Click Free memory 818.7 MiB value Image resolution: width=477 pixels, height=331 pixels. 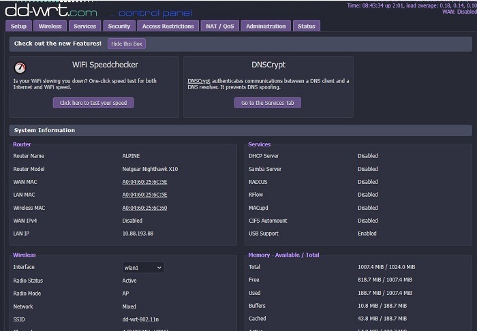click(x=385, y=280)
